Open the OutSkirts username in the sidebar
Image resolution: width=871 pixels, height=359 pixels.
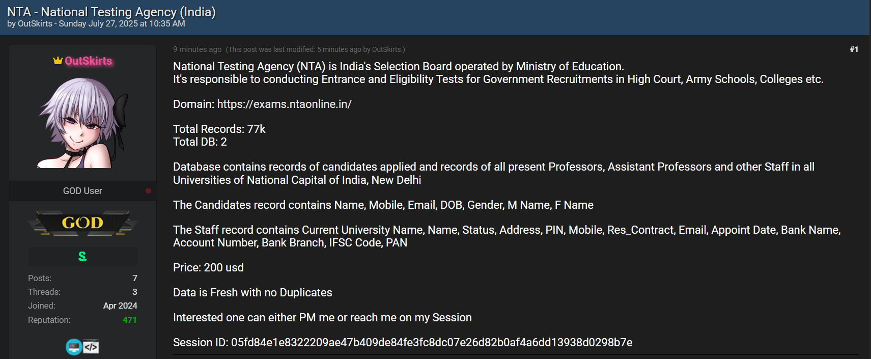click(88, 61)
